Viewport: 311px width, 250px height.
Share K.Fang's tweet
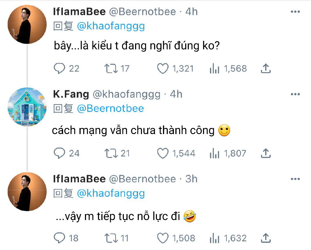pyautogui.click(x=266, y=153)
